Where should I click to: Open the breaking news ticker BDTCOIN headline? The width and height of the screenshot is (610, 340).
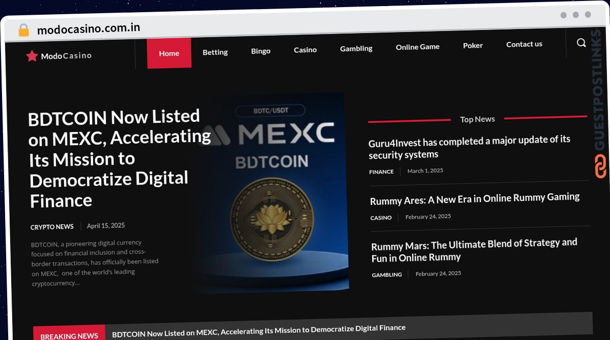(x=259, y=331)
